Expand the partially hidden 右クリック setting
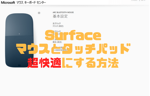 click(x=57, y=31)
